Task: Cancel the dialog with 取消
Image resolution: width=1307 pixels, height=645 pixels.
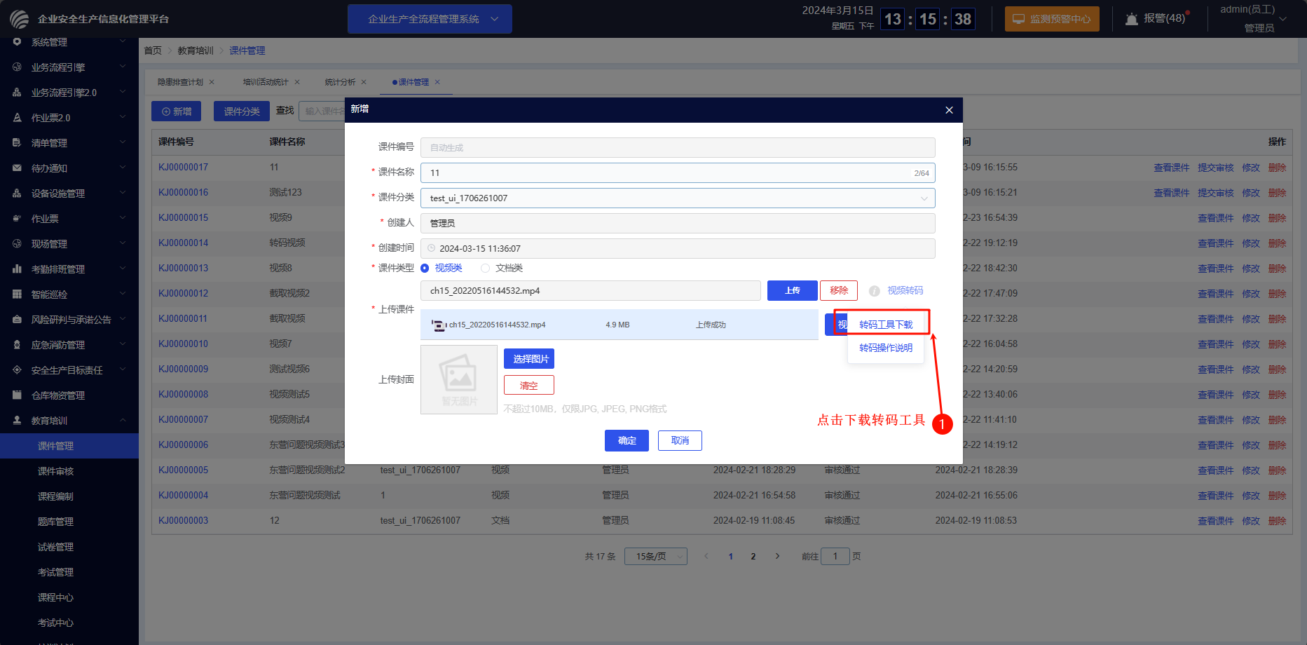Action: coord(680,440)
